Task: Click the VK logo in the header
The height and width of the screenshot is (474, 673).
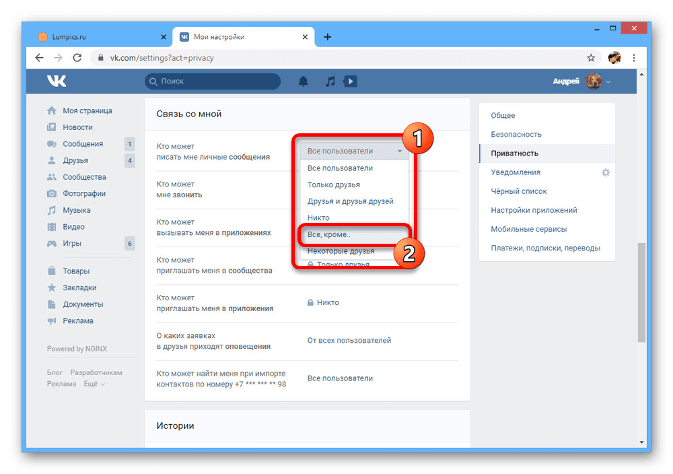Action: click(57, 81)
